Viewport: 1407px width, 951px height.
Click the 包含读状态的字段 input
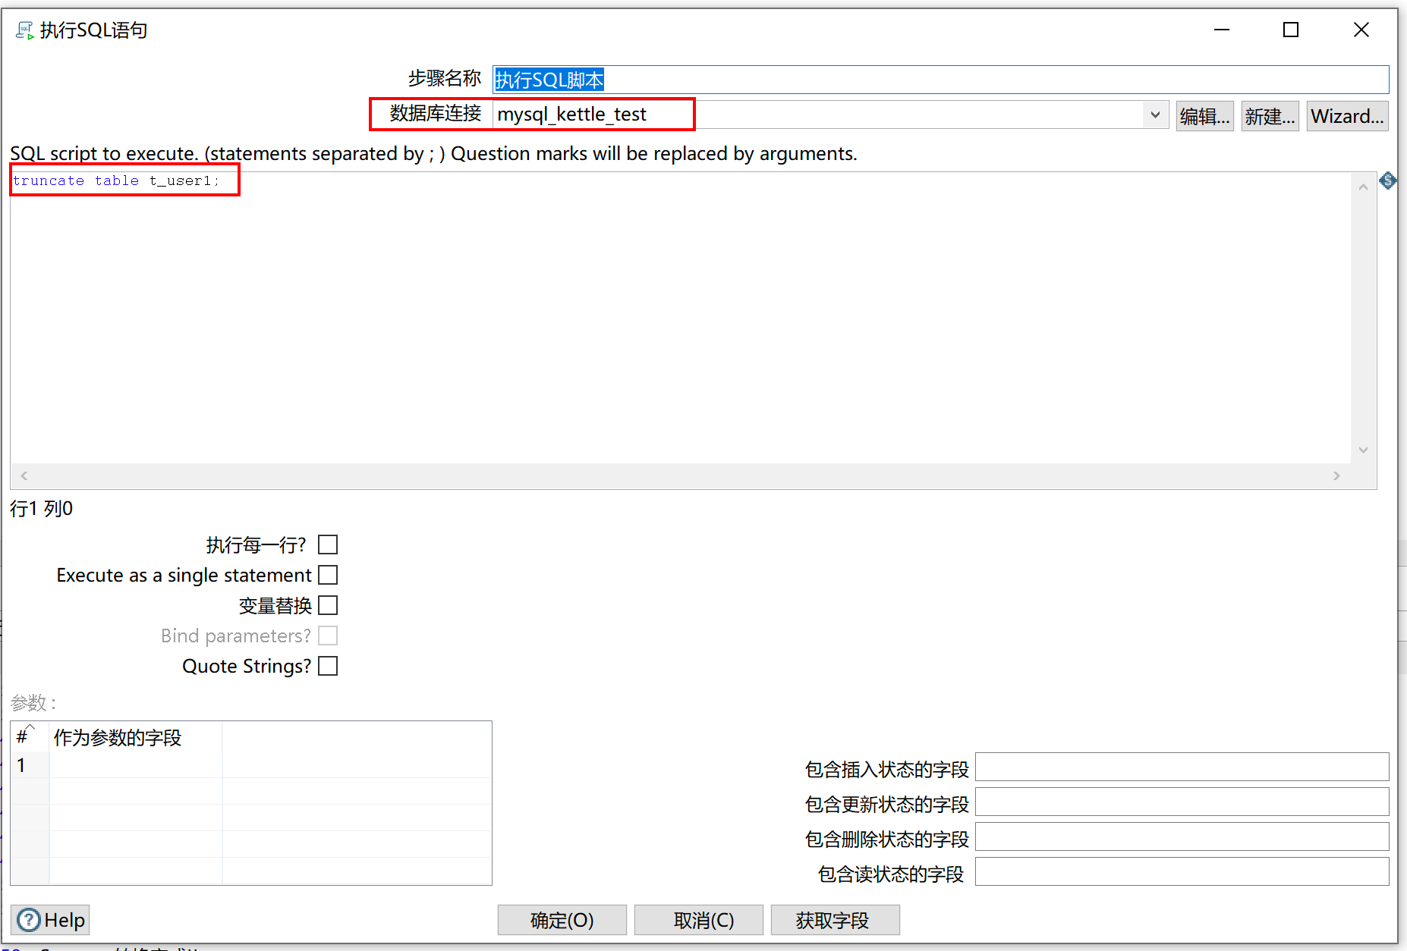pos(1182,871)
